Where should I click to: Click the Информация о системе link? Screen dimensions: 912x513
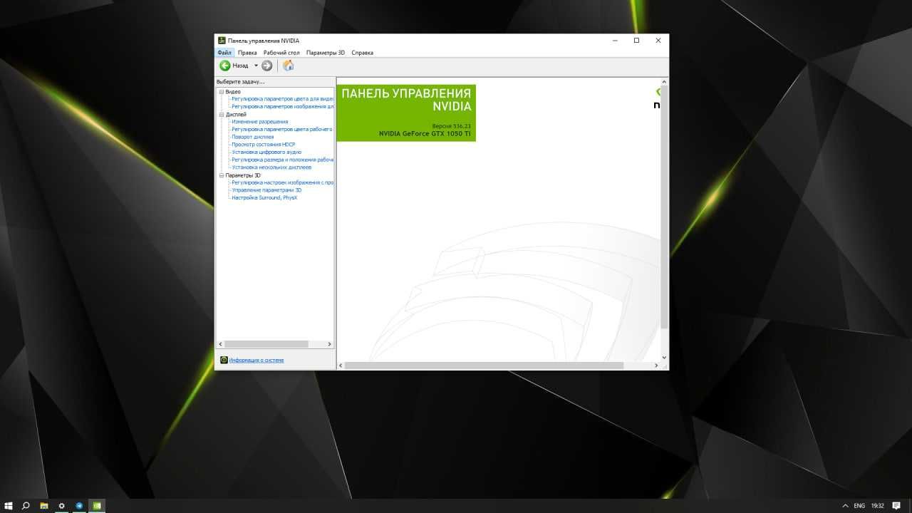(x=256, y=361)
